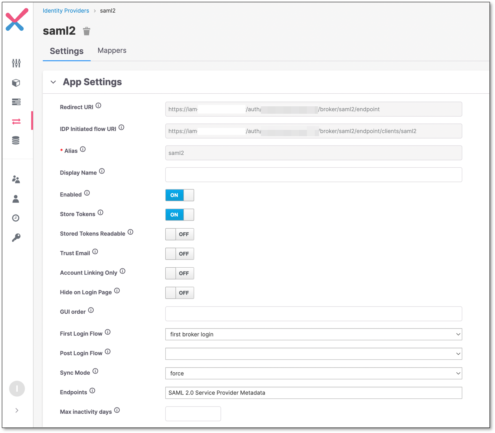The width and height of the screenshot is (495, 433).
Task: Open the cube icon in sidebar
Action: [16, 83]
